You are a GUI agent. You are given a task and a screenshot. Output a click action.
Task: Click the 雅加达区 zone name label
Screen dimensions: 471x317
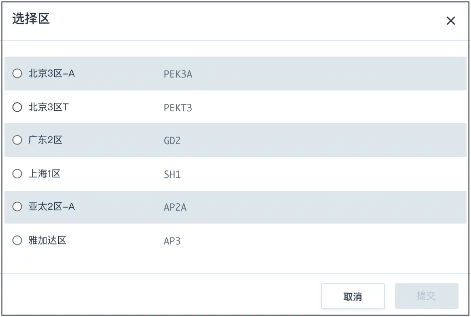click(x=47, y=240)
